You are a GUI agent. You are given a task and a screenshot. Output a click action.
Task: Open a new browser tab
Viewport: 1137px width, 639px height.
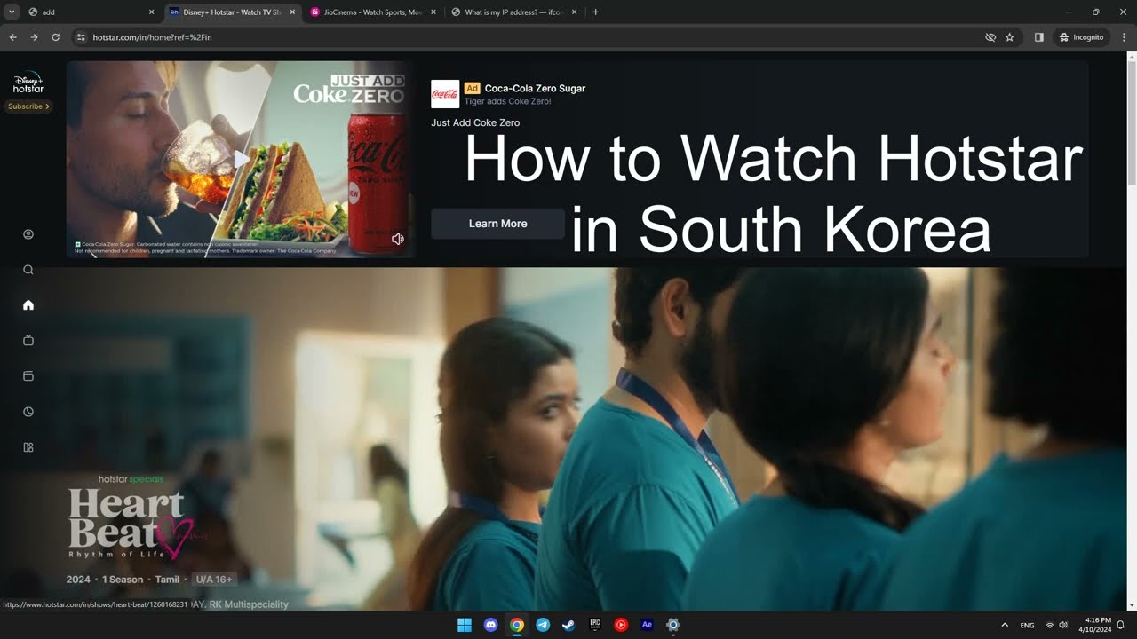click(x=595, y=12)
